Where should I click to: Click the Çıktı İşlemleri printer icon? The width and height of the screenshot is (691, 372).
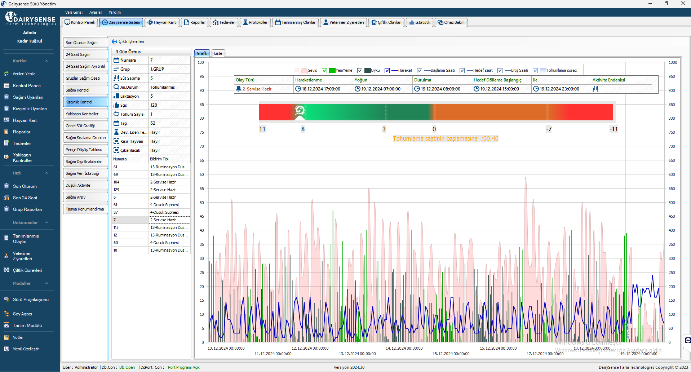115,41
